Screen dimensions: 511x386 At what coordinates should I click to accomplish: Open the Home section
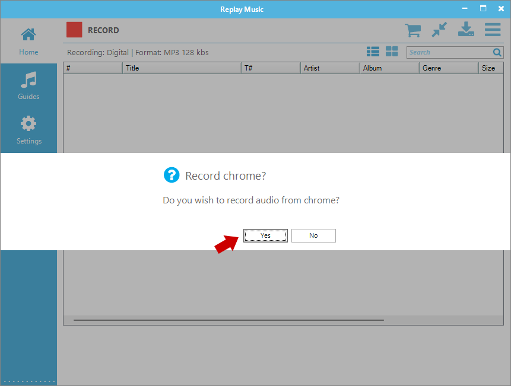28,42
